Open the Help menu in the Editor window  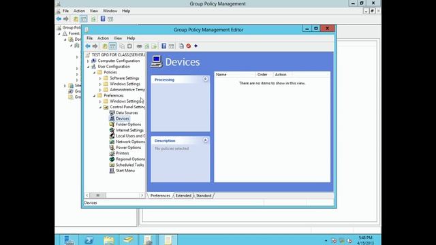click(x=131, y=38)
